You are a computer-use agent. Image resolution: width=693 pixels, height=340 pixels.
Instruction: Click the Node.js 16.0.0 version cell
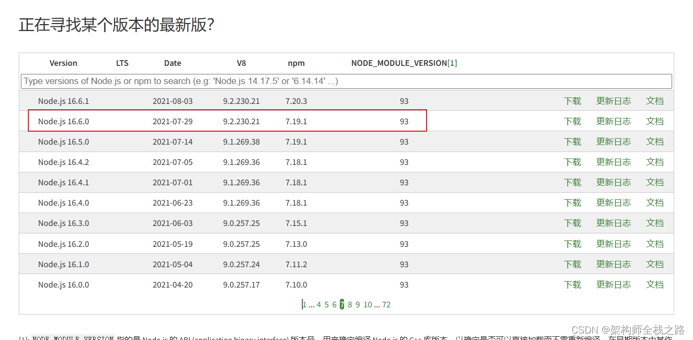click(64, 285)
